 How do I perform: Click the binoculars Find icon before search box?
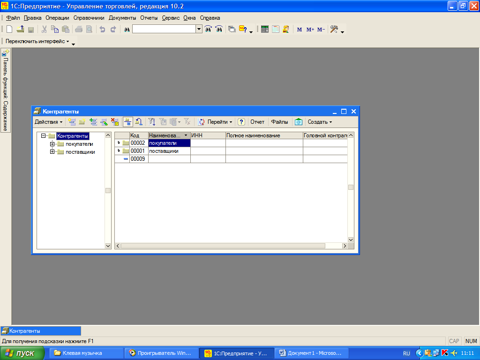pos(127,30)
